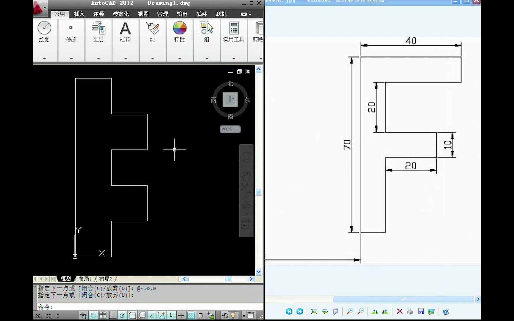
Task: Click the red delete X in viewer toolbar
Action: pyautogui.click(x=399, y=311)
